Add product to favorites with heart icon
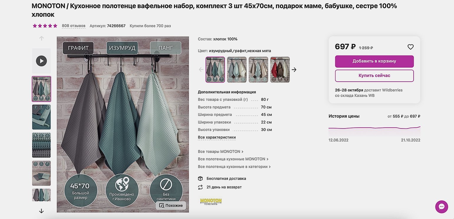The height and width of the screenshot is (219, 454). point(410,47)
